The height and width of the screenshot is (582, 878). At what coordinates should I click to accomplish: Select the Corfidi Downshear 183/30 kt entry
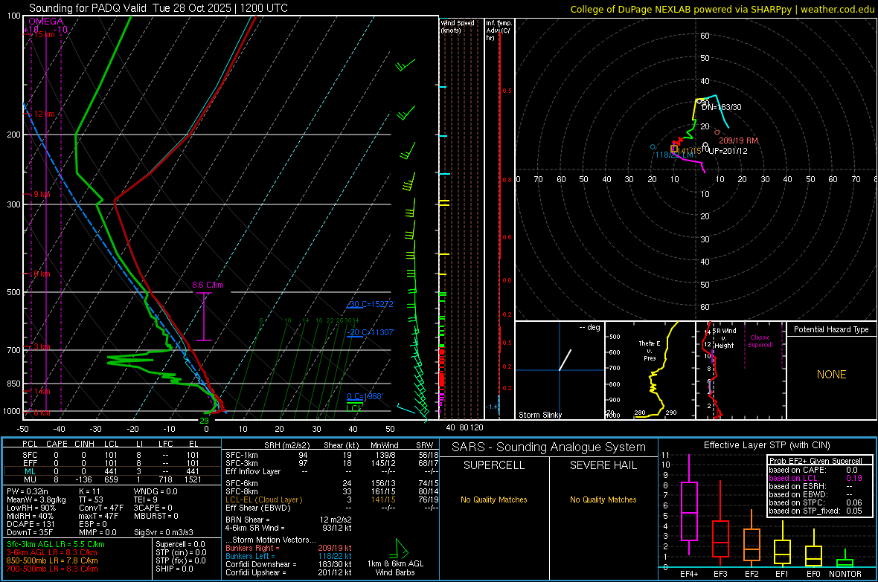[x=289, y=564]
